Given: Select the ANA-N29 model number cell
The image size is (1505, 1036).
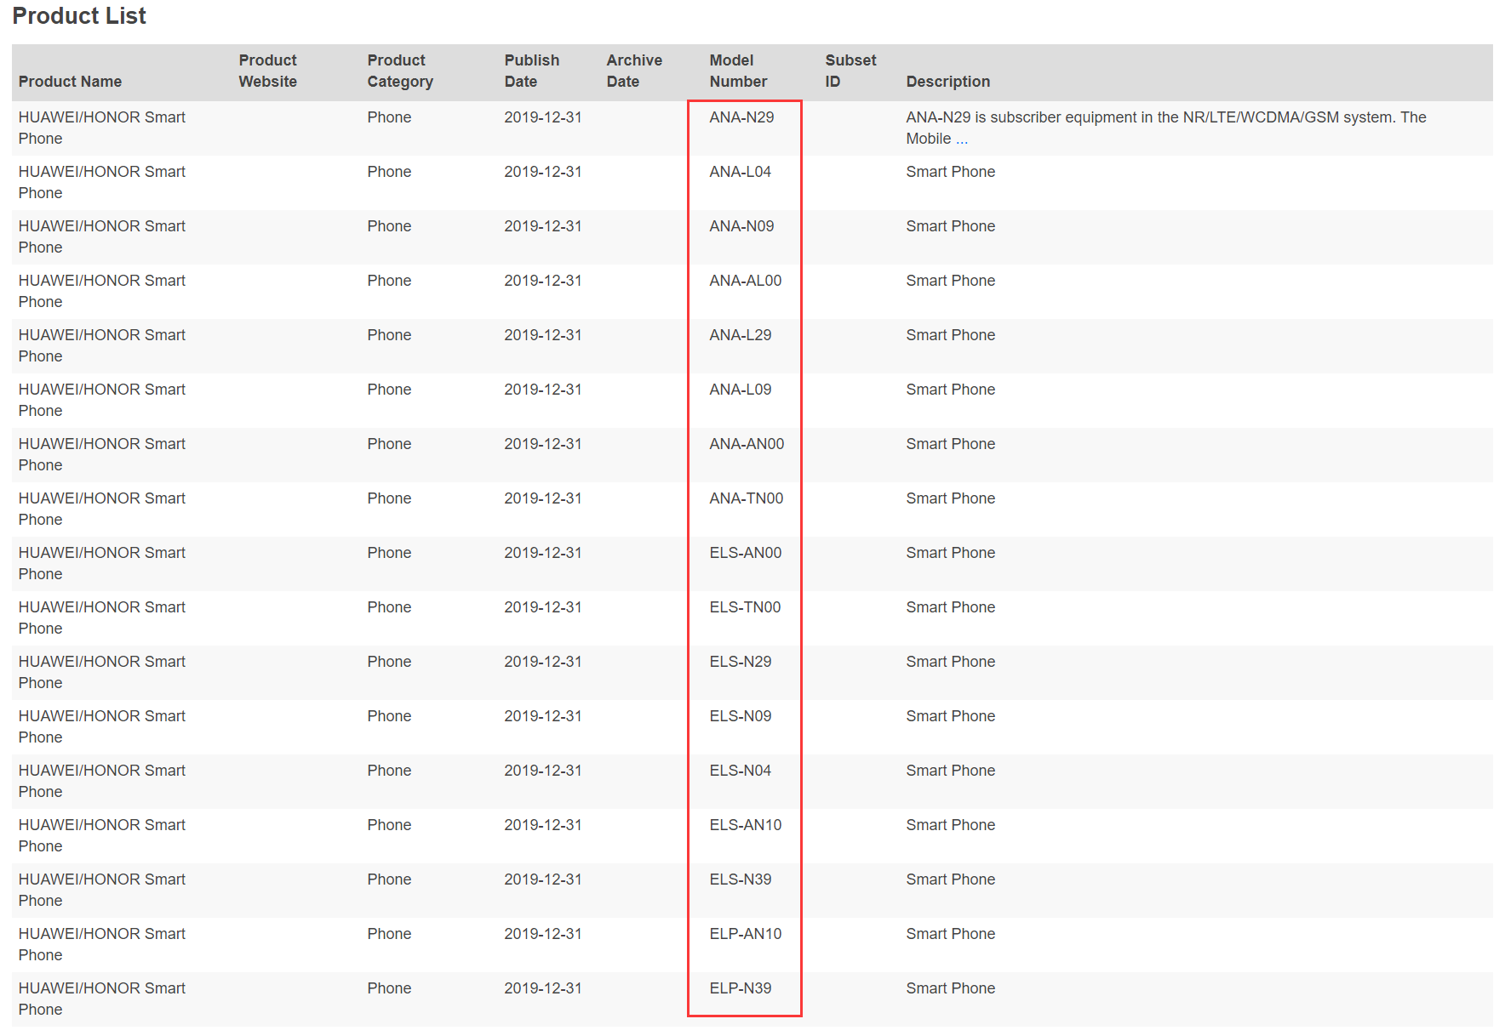Looking at the screenshot, I should tap(741, 117).
